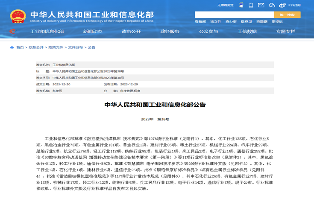This screenshot has height=199, width=314.
Task: Click the site title 中华人民共和国工业和信息化部
Action: click(x=92, y=15)
